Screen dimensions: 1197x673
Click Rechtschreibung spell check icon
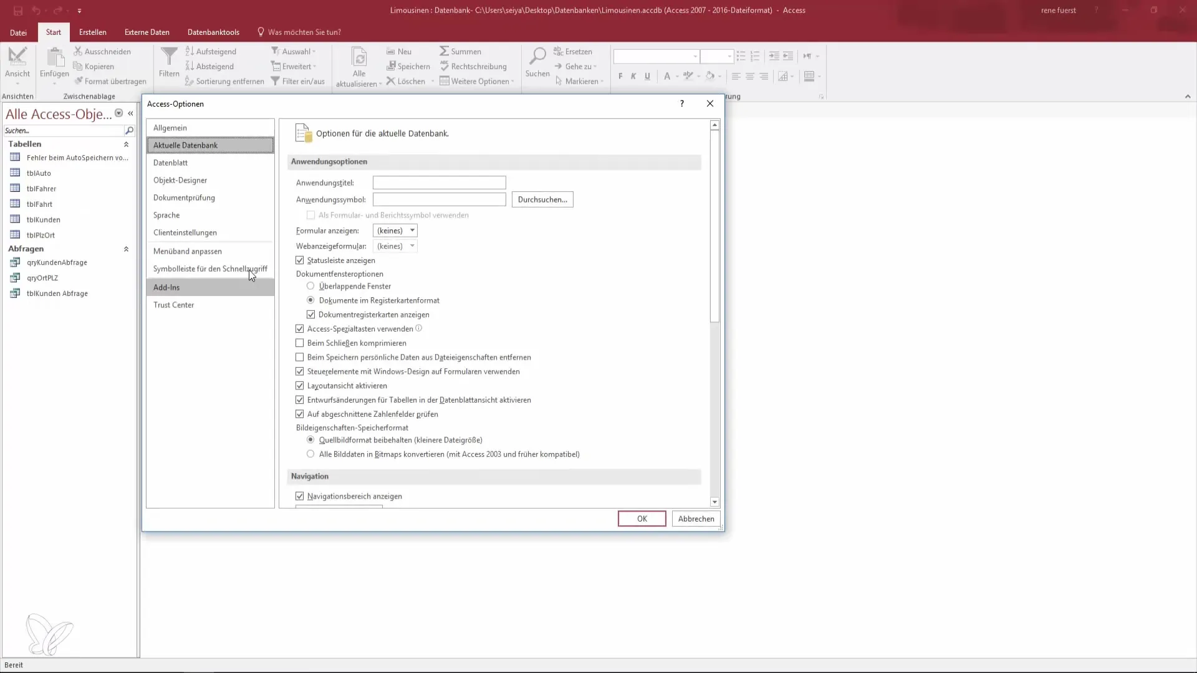[444, 66]
